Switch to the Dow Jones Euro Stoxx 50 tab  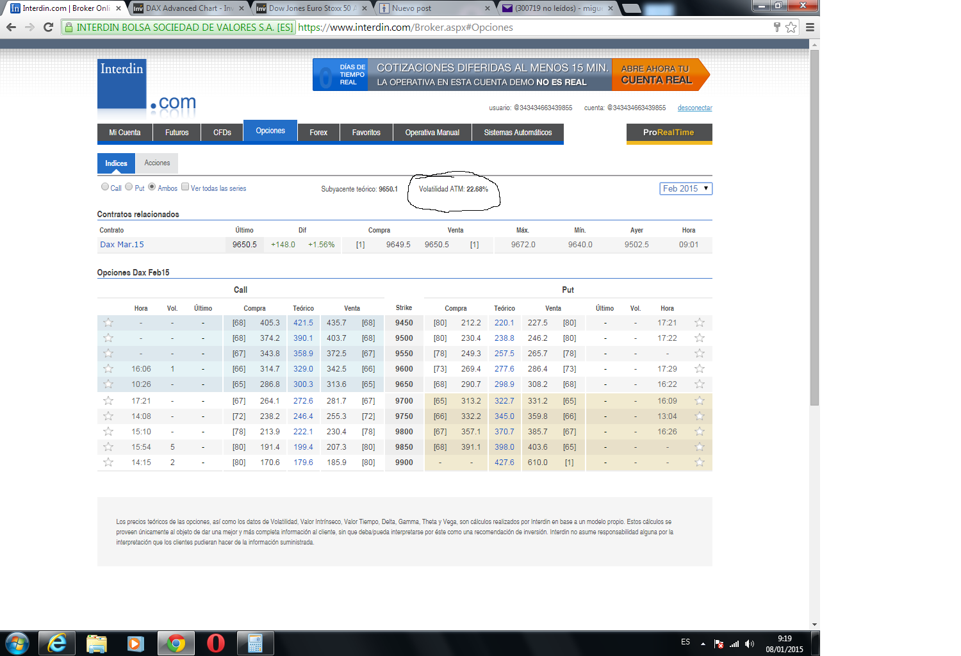(x=311, y=8)
